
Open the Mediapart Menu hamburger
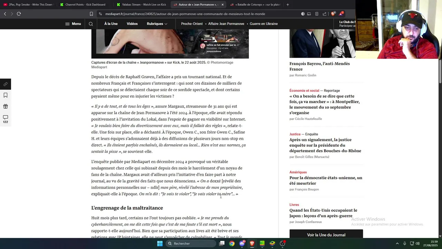tap(73, 24)
